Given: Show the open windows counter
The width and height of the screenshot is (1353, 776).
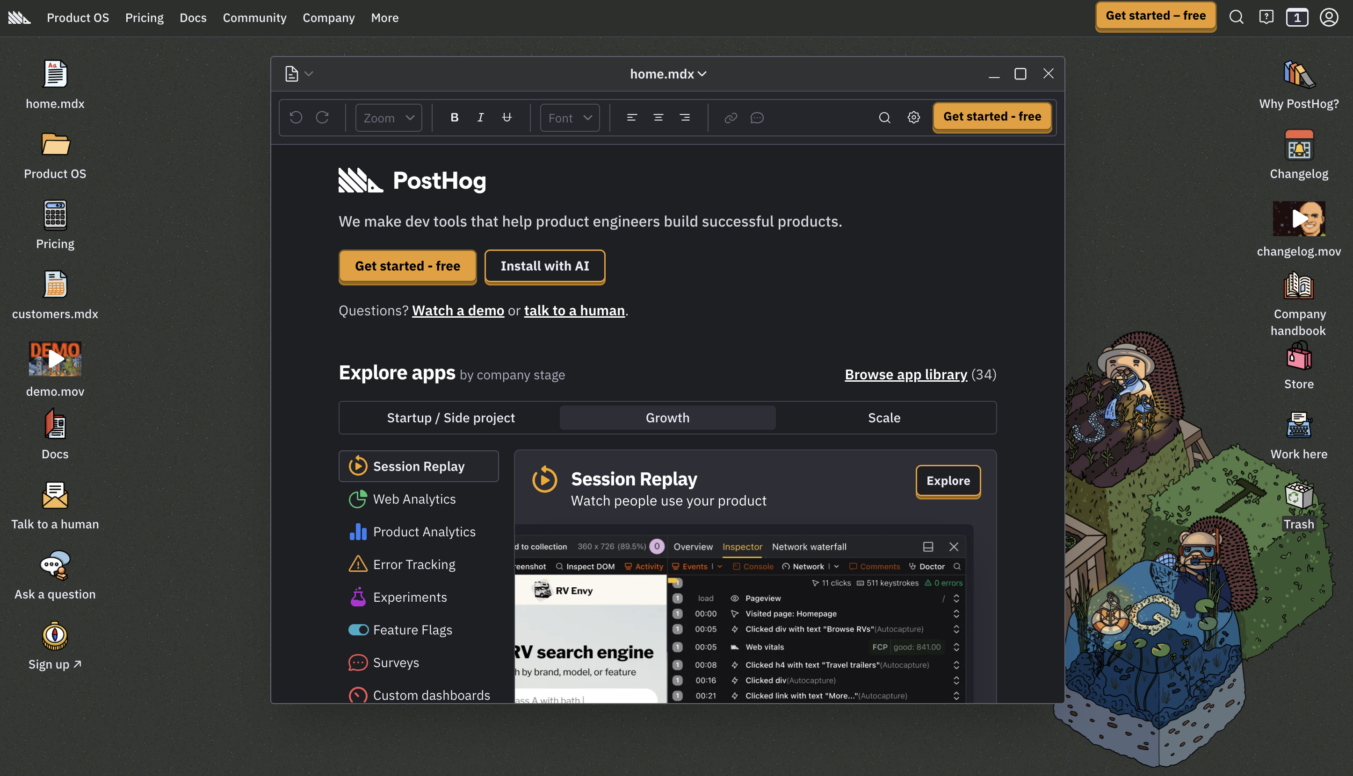Looking at the screenshot, I should (1296, 17).
